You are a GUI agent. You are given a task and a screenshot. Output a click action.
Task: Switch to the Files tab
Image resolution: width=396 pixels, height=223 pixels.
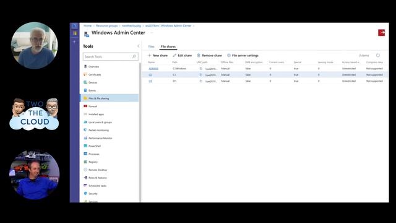click(151, 46)
